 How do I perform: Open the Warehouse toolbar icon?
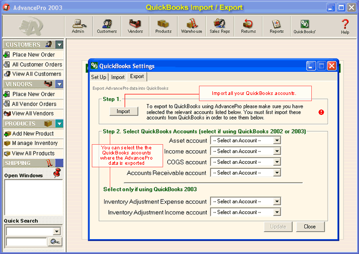(192, 26)
